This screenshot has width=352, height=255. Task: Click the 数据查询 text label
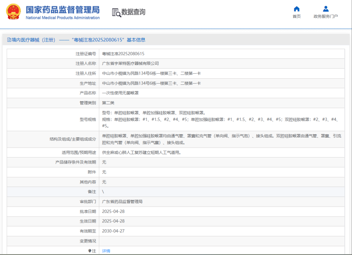[x=133, y=12]
